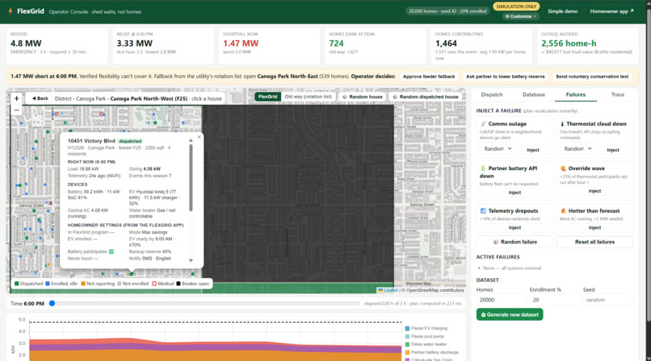Click the Not enrolled gray legend square
The width and height of the screenshot is (651, 361).
coord(120,284)
